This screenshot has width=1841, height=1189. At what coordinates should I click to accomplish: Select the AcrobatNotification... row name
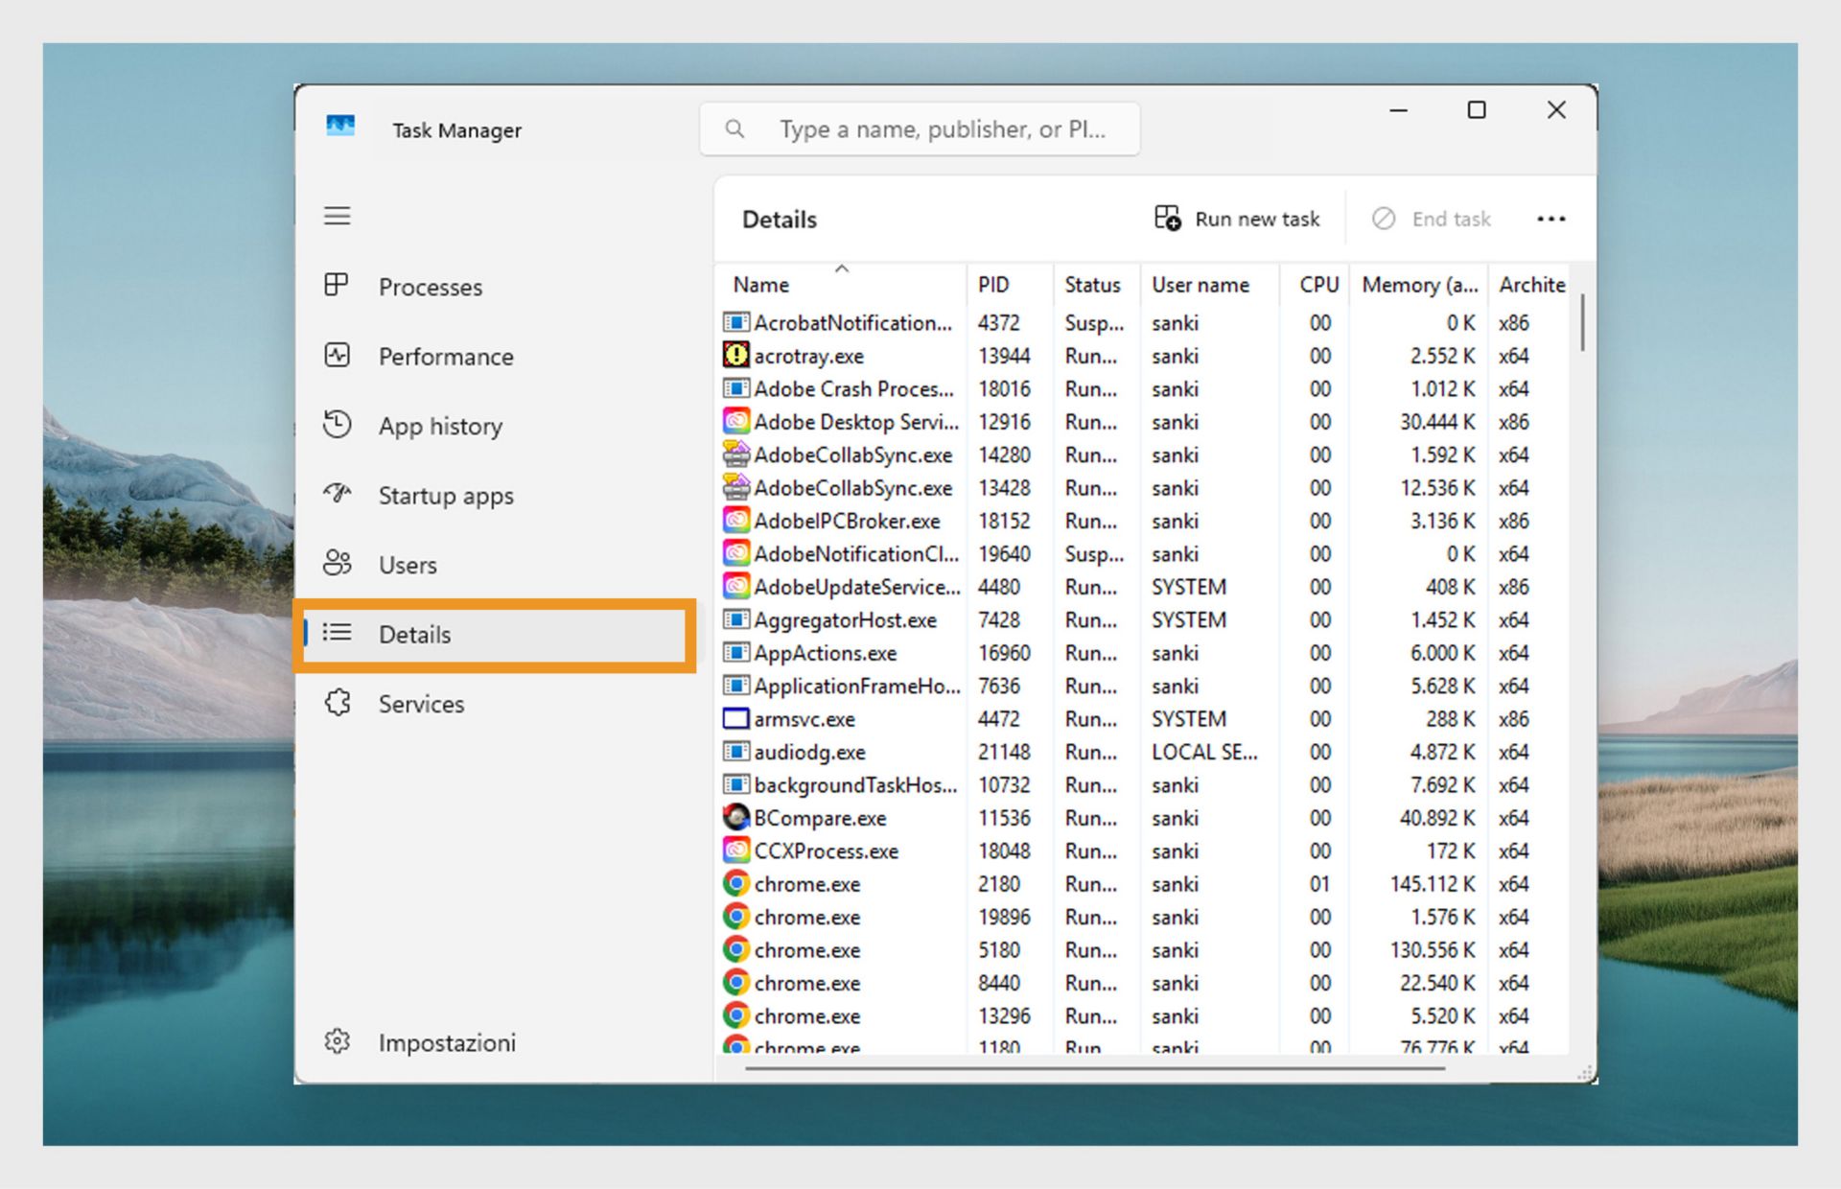(x=852, y=323)
